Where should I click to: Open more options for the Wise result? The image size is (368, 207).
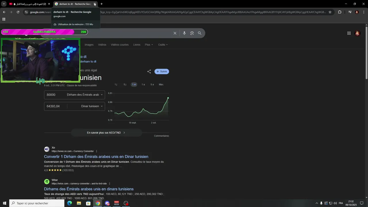(110, 183)
